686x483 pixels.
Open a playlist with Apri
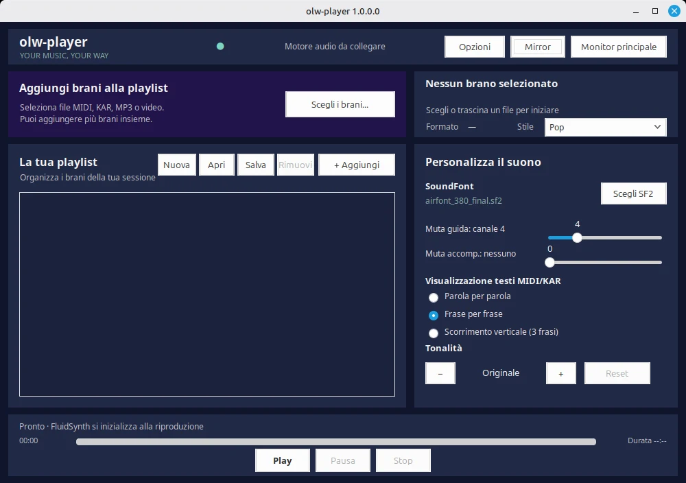(217, 165)
